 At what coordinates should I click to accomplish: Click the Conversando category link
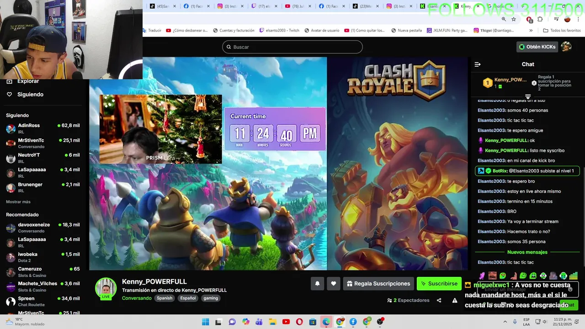pyautogui.click(x=137, y=298)
